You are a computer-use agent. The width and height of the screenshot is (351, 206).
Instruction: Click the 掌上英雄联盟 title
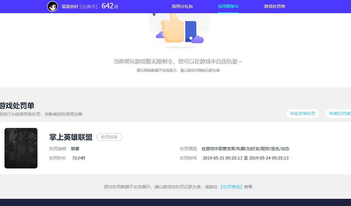[x=71, y=137]
